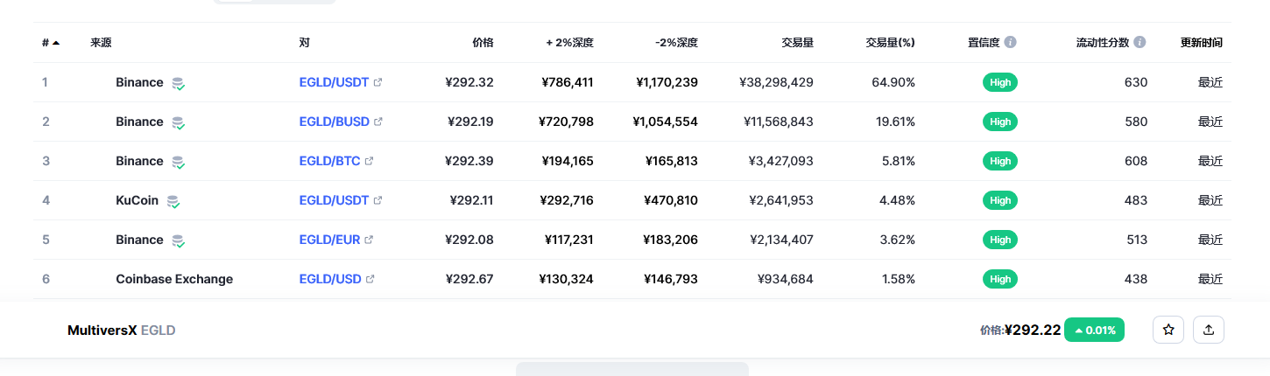Click info icon next to 置信度 header
The height and width of the screenshot is (376, 1270).
point(1011,42)
